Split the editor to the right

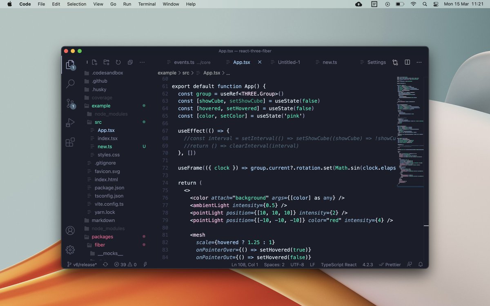click(x=407, y=62)
